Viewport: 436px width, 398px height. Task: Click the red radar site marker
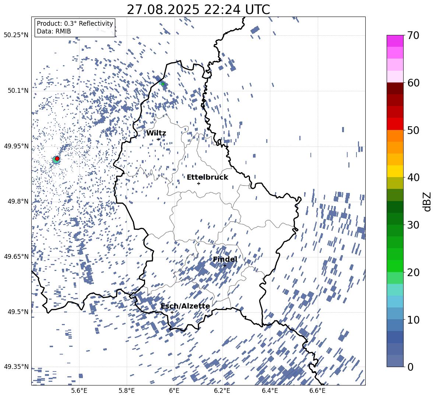tap(57, 158)
